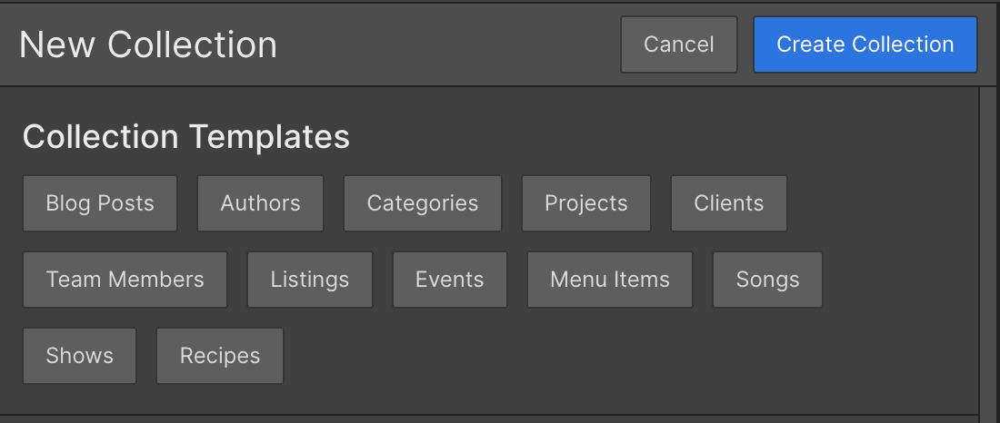The width and height of the screenshot is (1000, 423).
Task: Choose the Shows template
Action: click(80, 356)
